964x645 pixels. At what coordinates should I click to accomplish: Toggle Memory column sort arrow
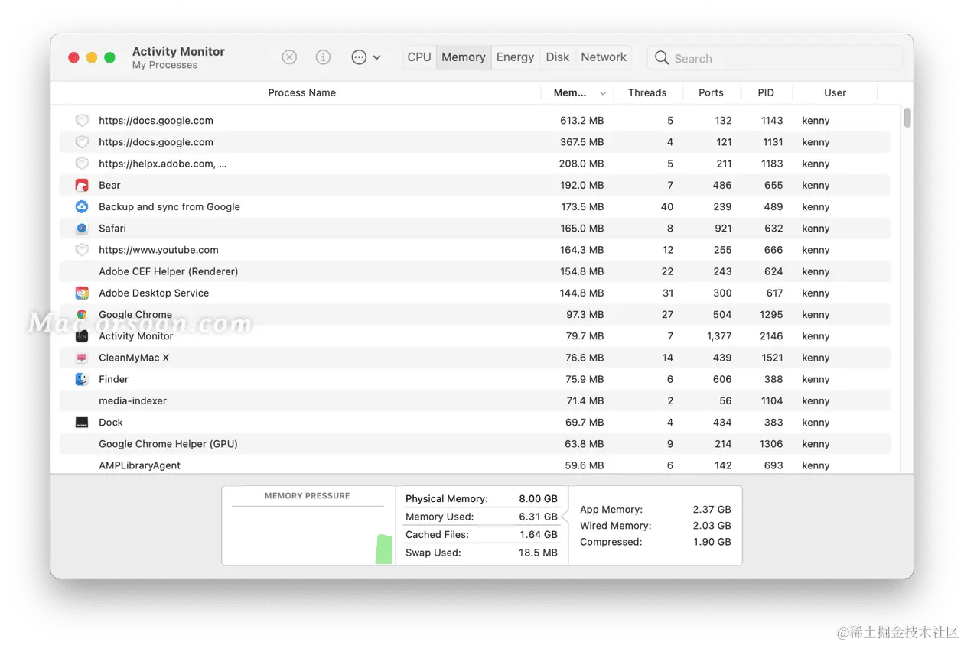[603, 93]
